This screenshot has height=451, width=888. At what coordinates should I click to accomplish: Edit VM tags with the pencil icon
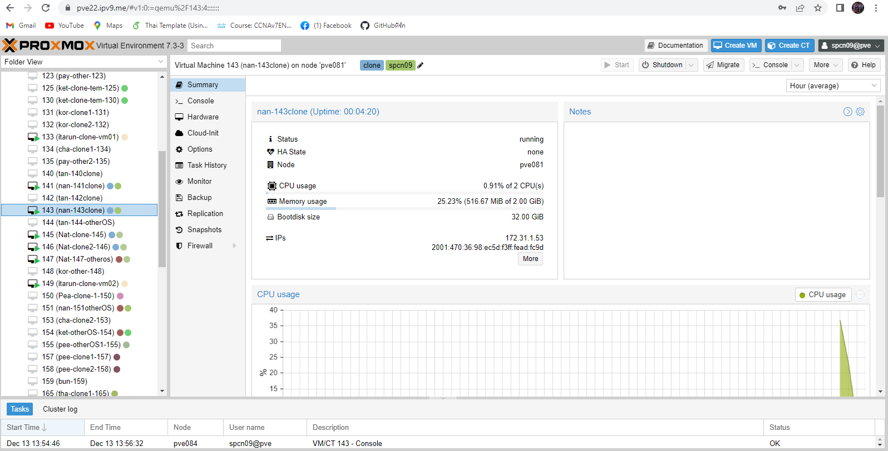(x=421, y=66)
